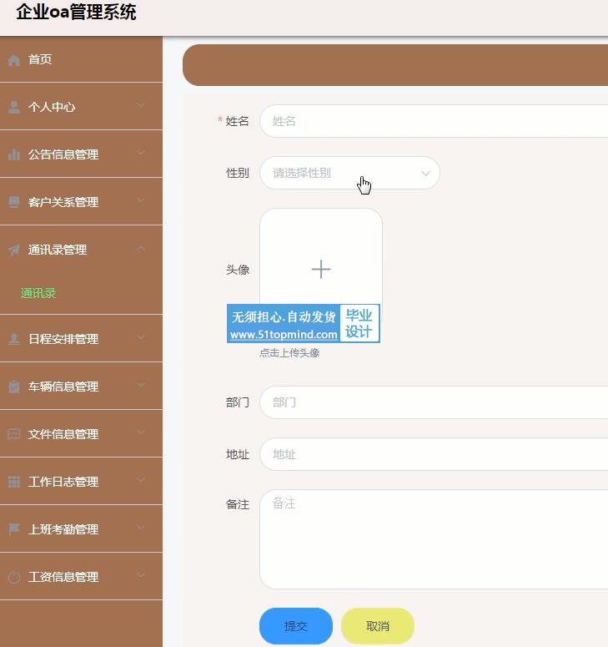Open the 公告信息管理 menu item
Image resolution: width=608 pixels, height=647 pixels.
[x=81, y=154]
